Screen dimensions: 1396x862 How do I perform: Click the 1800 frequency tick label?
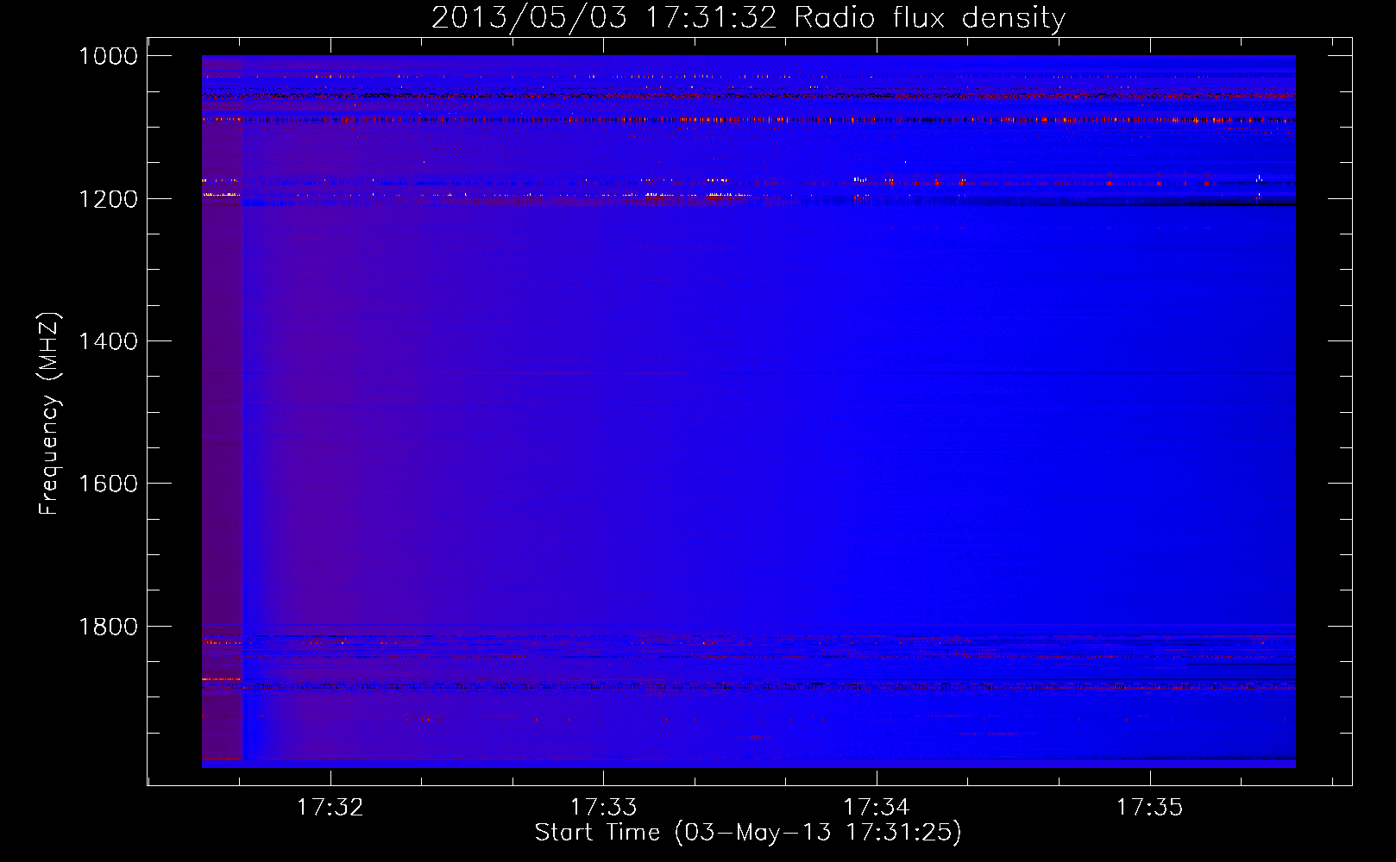point(109,627)
